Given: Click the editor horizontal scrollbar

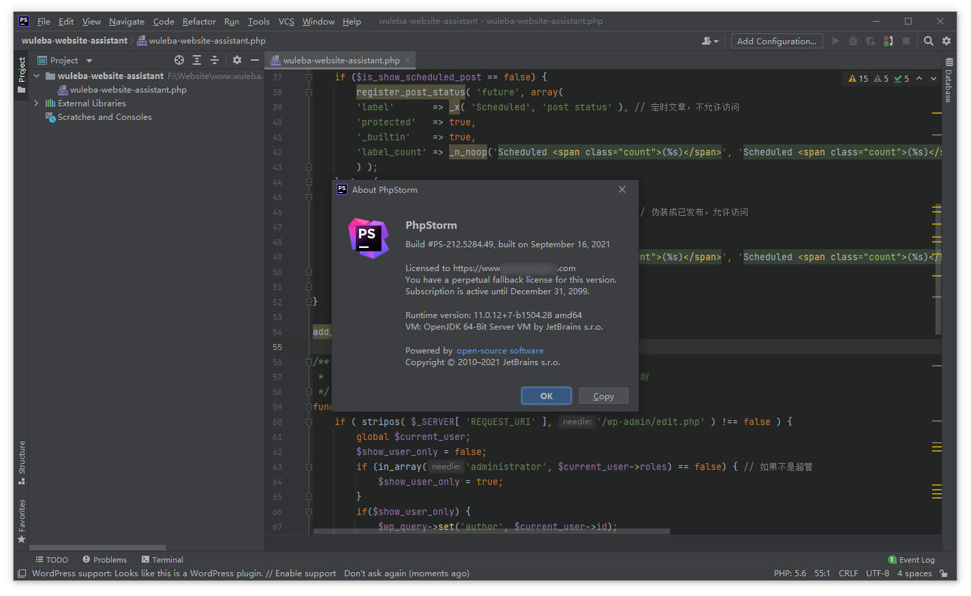Looking at the screenshot, I should (491, 531).
